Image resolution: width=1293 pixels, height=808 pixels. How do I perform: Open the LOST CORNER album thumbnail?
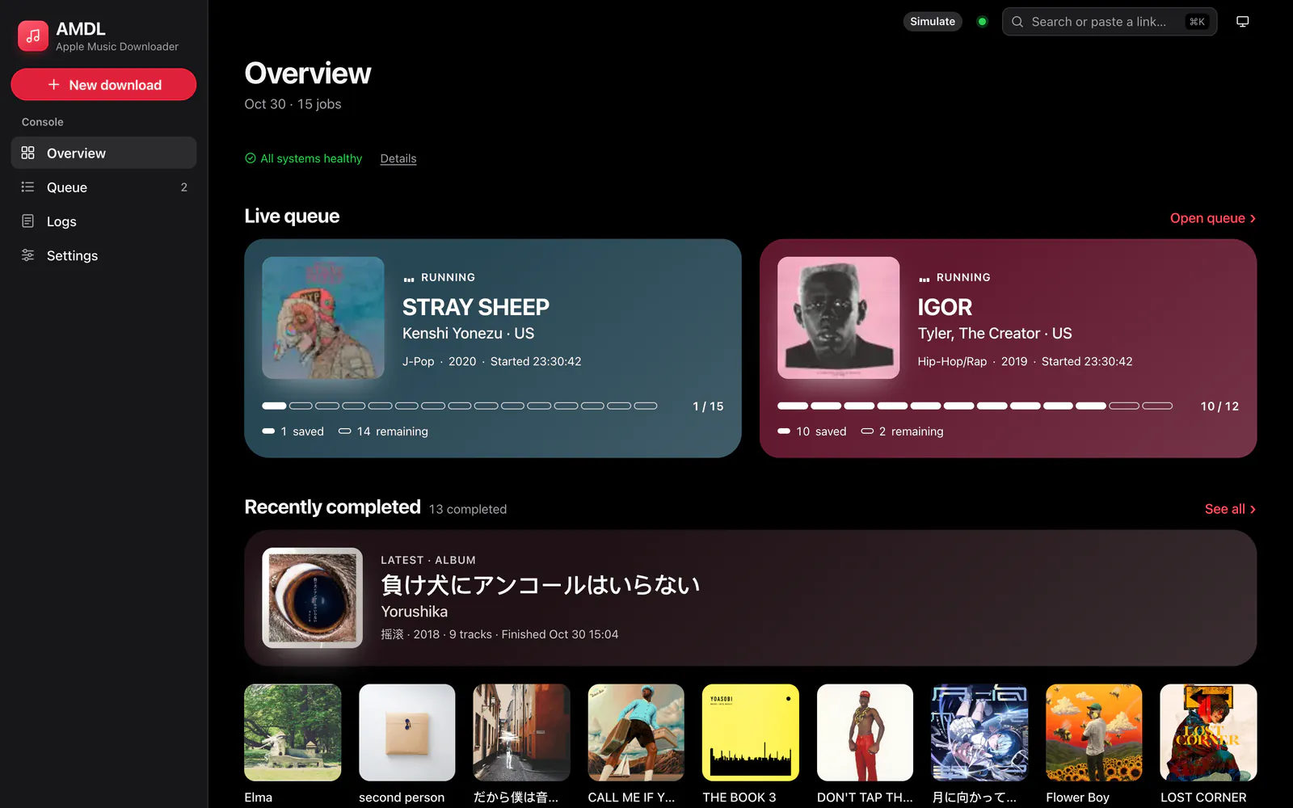[x=1208, y=733]
